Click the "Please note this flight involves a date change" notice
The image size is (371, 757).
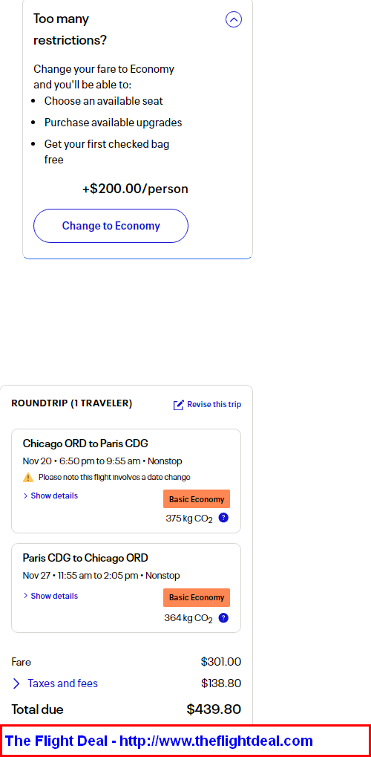pos(114,478)
